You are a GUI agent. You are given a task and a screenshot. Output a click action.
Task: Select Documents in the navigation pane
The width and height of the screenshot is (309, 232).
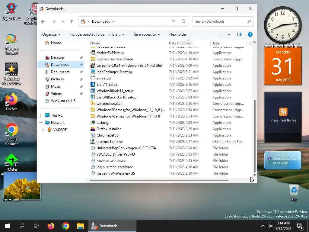click(x=60, y=72)
